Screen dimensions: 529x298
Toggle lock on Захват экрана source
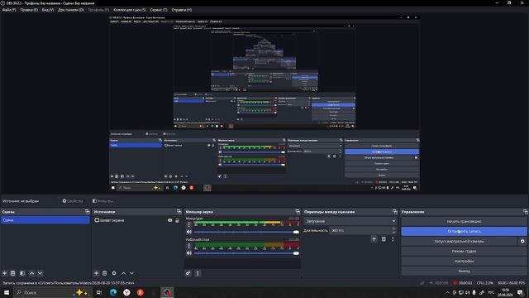click(177, 220)
